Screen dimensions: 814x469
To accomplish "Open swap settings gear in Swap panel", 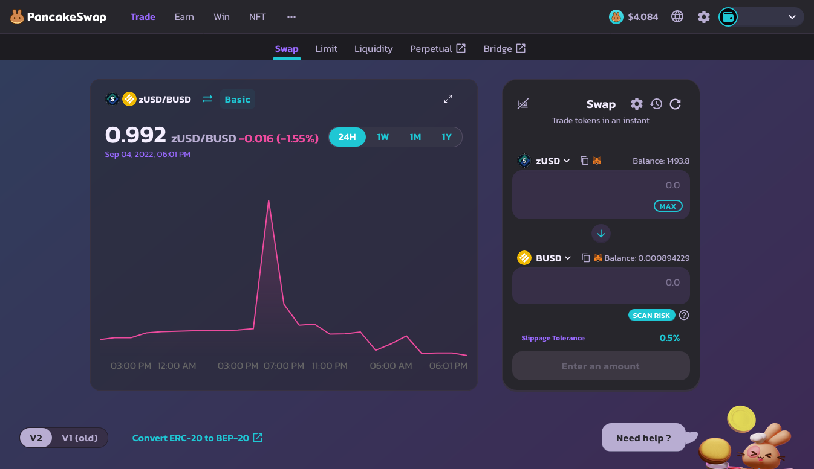I will (x=637, y=104).
